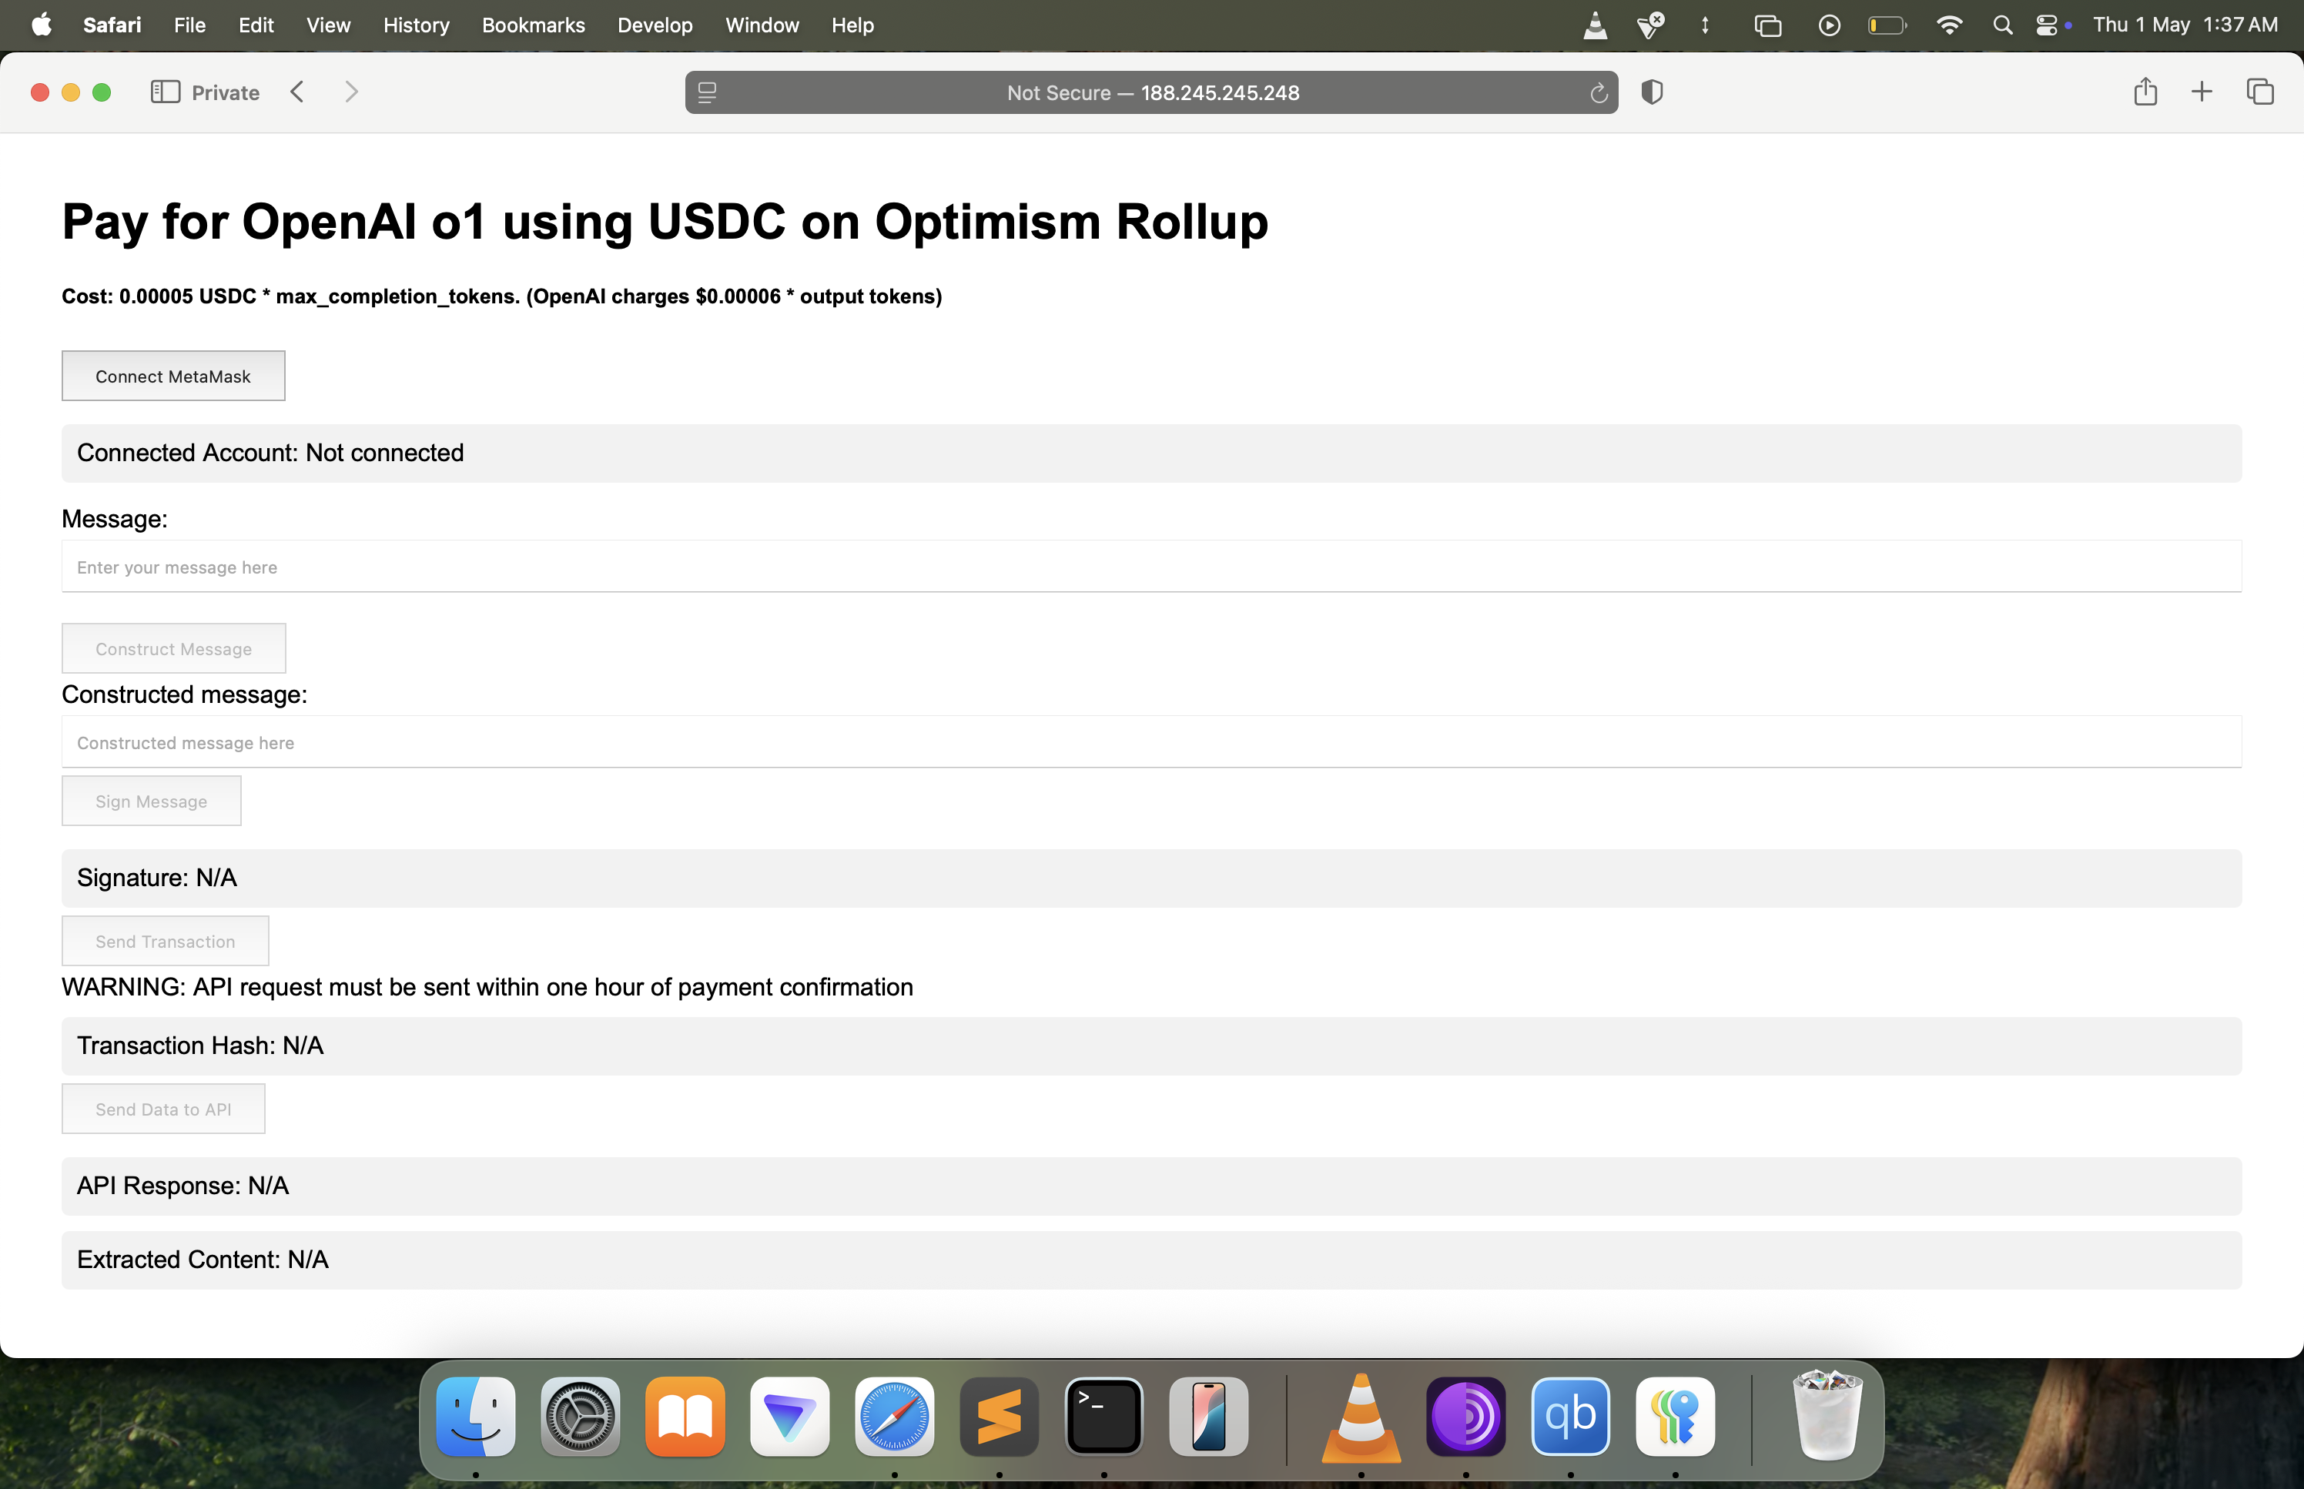Show the tab overview icon
Viewport: 2304px width, 1489px height.
tap(2259, 92)
